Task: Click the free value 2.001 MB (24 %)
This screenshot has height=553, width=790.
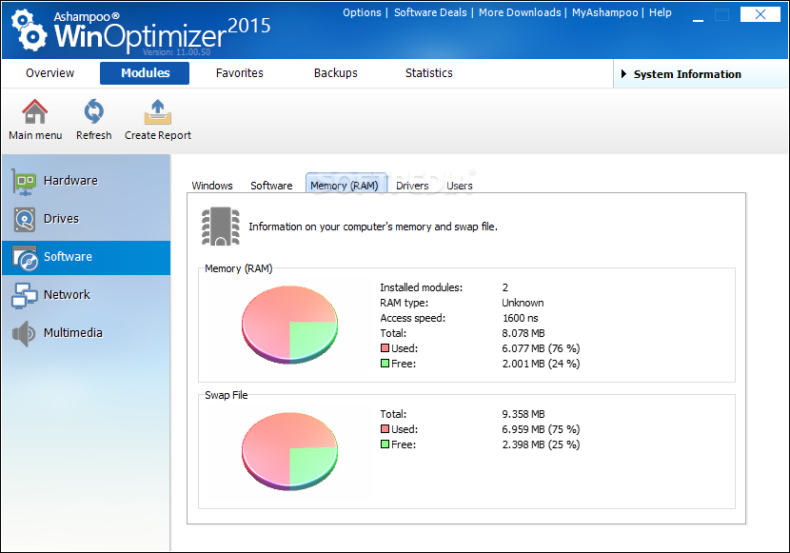Action: (x=541, y=364)
